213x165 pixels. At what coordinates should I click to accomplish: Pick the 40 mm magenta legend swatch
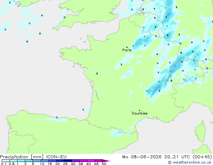(91, 161)
